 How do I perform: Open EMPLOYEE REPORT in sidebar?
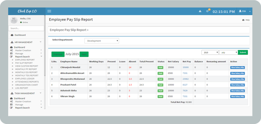(25, 60)
